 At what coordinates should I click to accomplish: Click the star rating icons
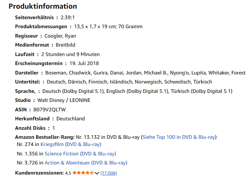tap(83, 173)
